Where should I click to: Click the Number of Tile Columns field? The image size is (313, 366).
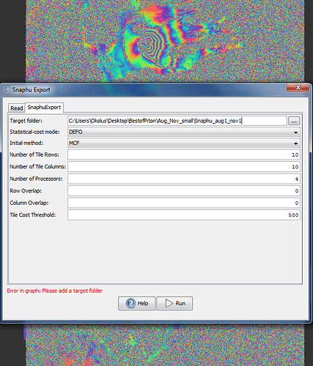184,167
